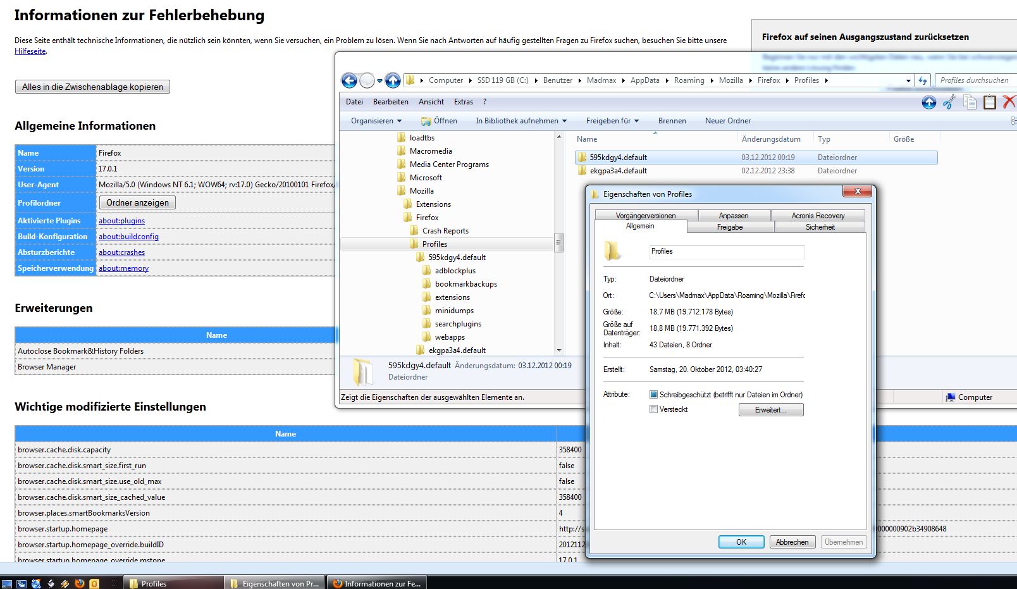Viewport: 1017px width, 589px height.
Task: Click the adblockplus folder icon in tree
Action: [x=427, y=271]
